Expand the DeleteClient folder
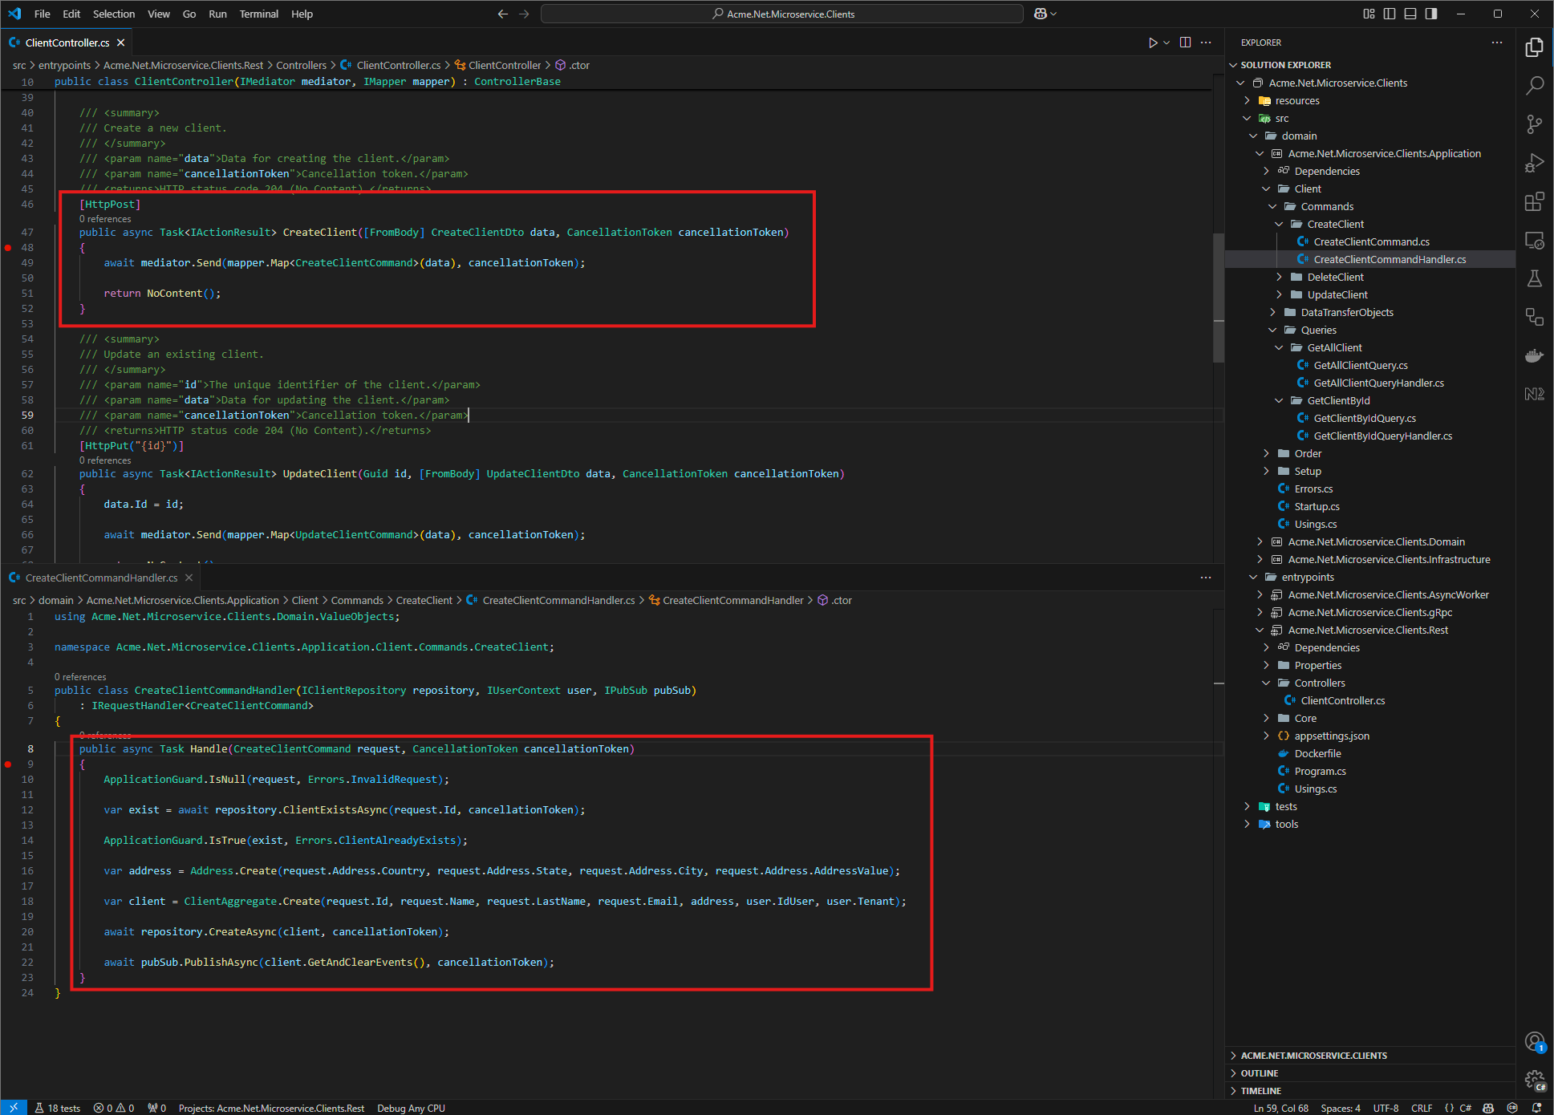Screen dimensions: 1554x1115 [x=1280, y=277]
